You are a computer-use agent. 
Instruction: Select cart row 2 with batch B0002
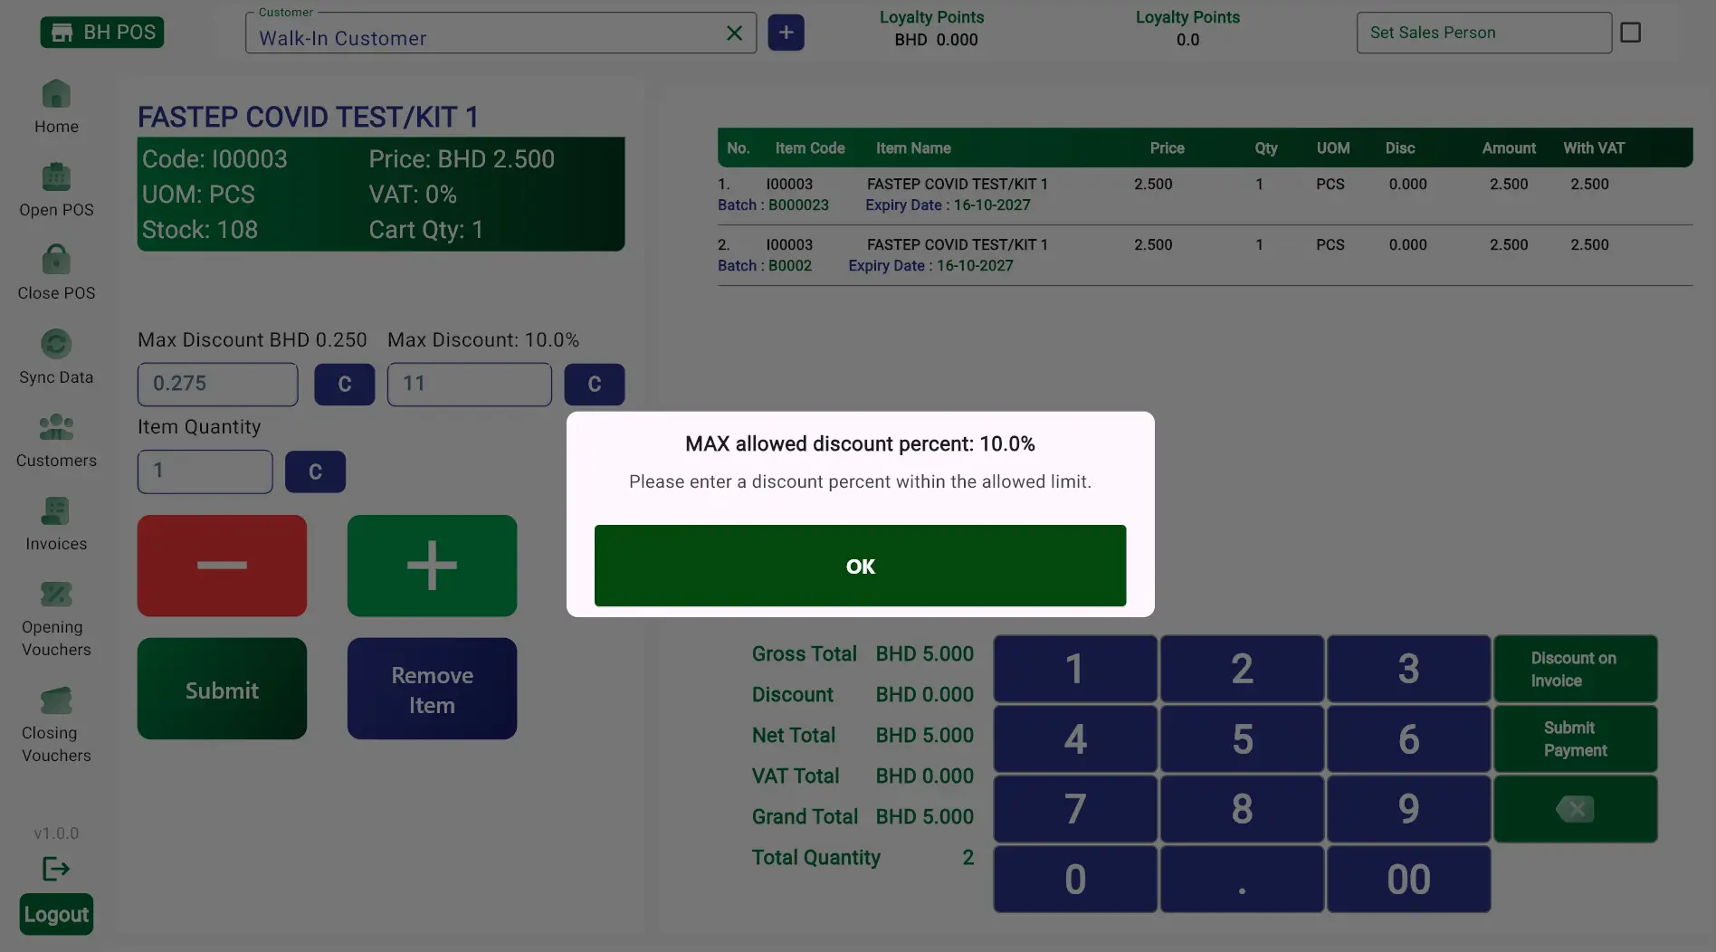(1205, 255)
